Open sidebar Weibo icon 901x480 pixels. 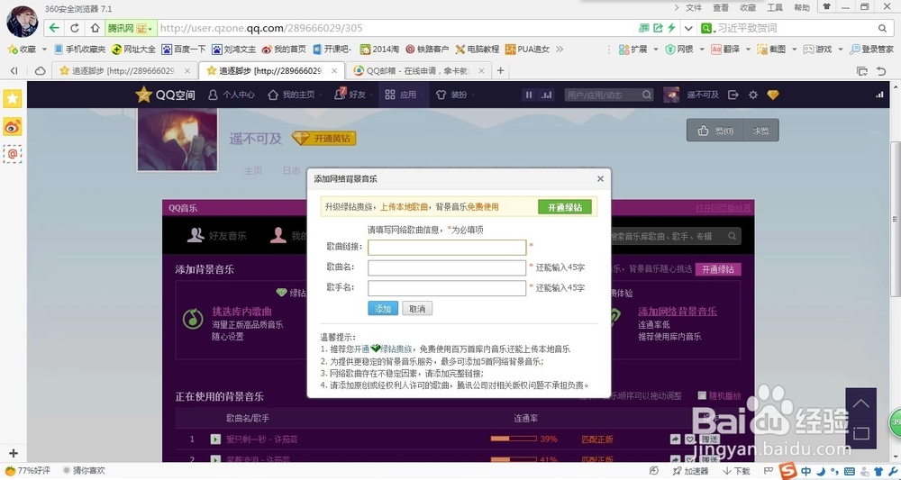coord(13,126)
